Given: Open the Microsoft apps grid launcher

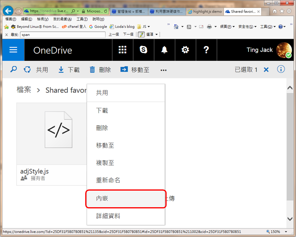Looking at the screenshot, I should pos(122,50).
